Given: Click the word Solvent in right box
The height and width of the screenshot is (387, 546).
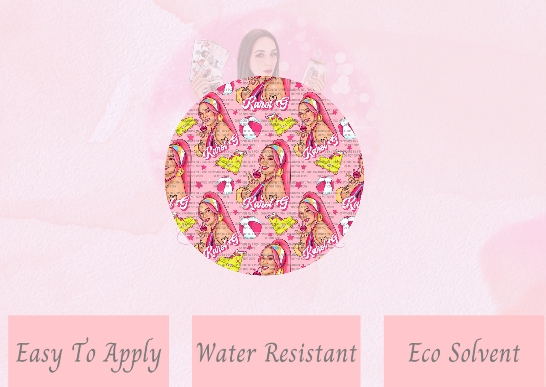Looking at the screenshot, I should tap(484, 352).
